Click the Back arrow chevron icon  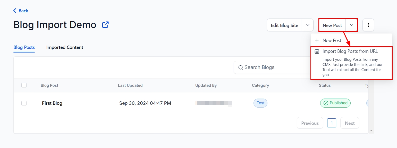tap(15, 11)
